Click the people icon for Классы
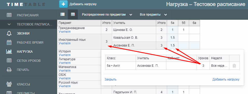Viewport: 248px width, 94px height. (9, 84)
